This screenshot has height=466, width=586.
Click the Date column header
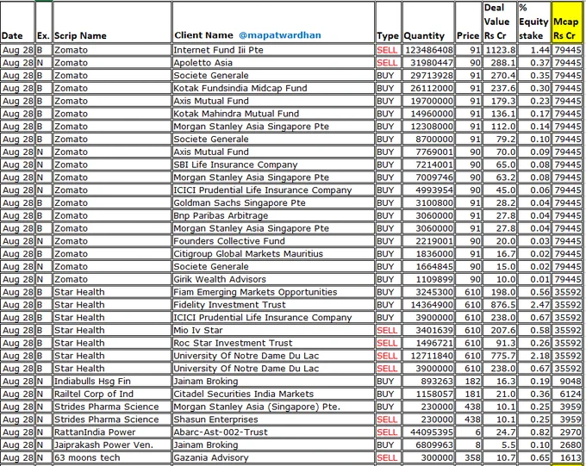[17, 22]
